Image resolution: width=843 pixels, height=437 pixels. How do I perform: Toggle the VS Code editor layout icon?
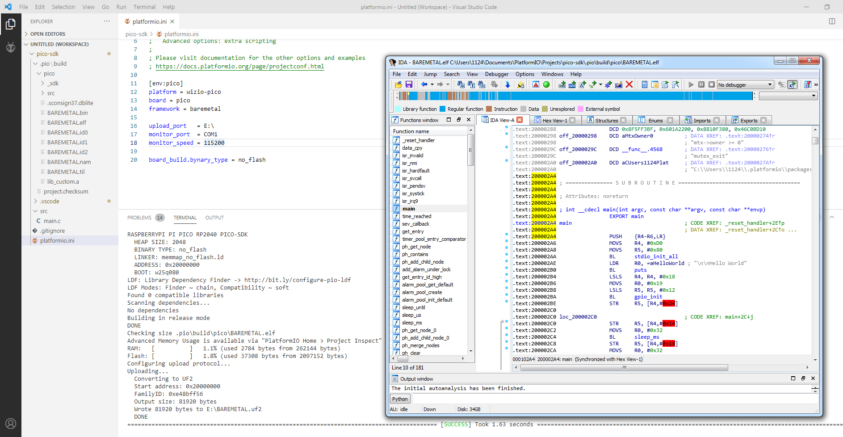pos(832,21)
